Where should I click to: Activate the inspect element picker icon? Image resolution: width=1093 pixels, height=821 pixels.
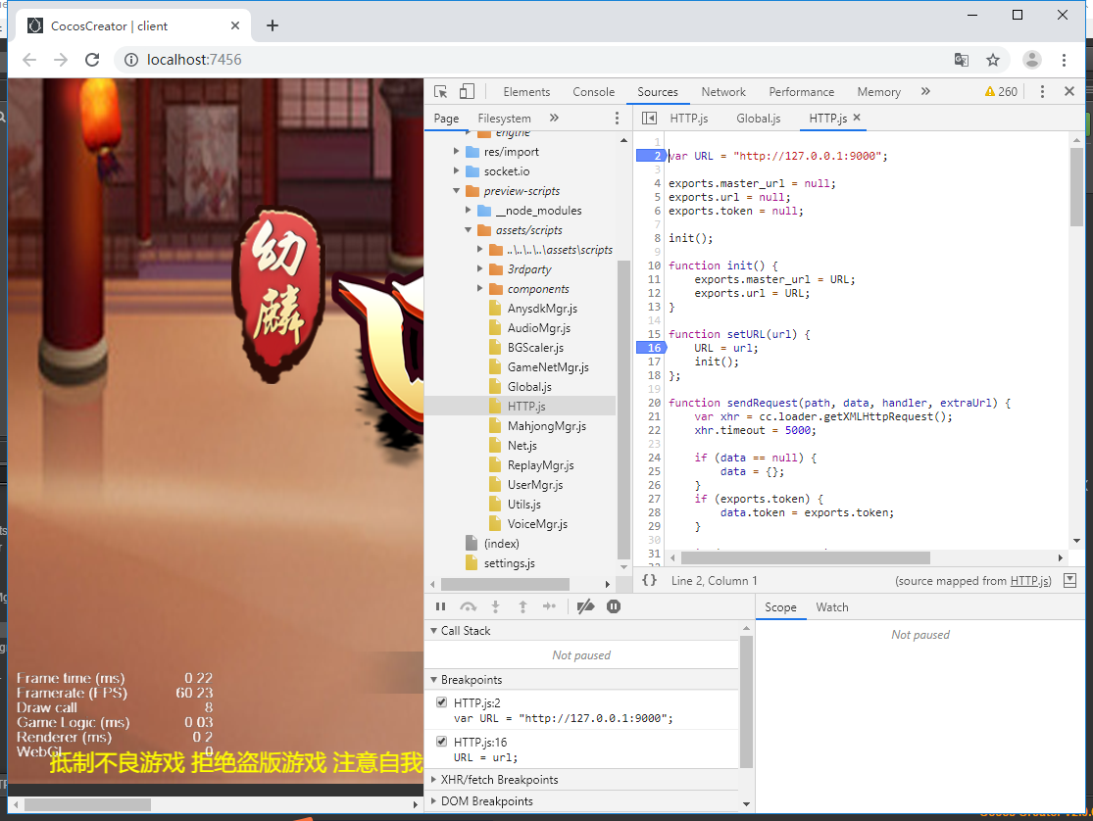click(x=440, y=91)
